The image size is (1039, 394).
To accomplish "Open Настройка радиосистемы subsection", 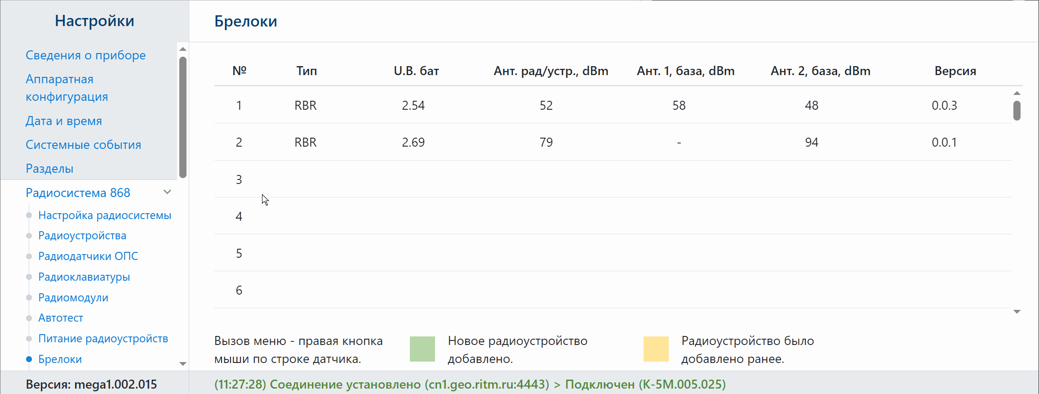I will (105, 215).
